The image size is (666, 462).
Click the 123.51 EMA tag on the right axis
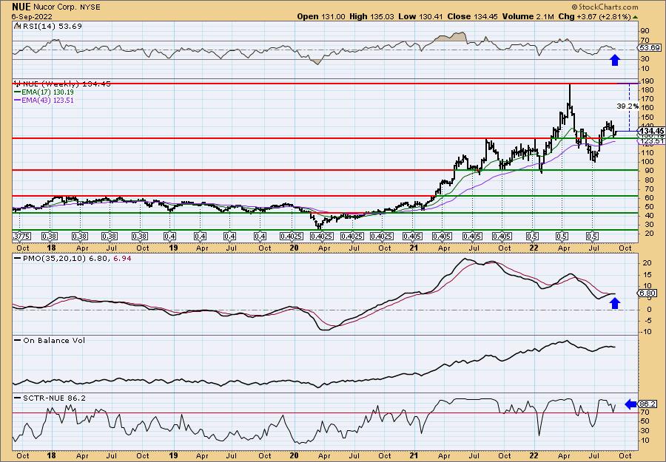pyautogui.click(x=651, y=141)
